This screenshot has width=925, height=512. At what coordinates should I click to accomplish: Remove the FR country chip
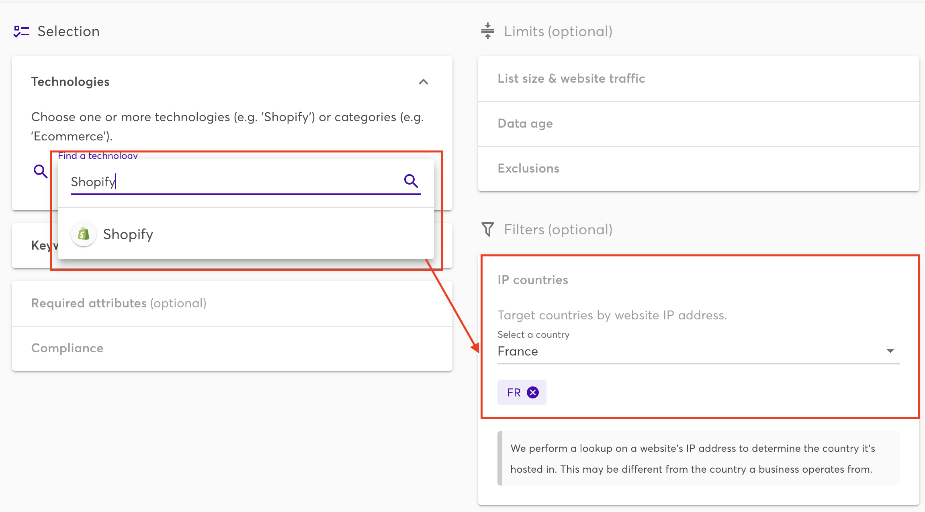click(x=533, y=392)
